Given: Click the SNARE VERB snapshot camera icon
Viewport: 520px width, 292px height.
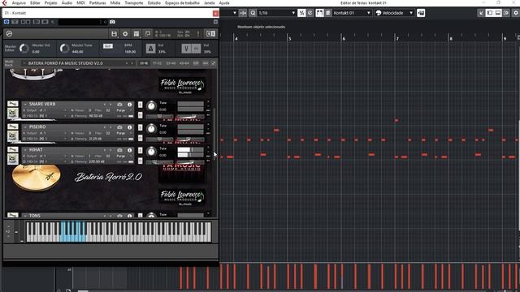Looking at the screenshot, I should pos(119,105).
